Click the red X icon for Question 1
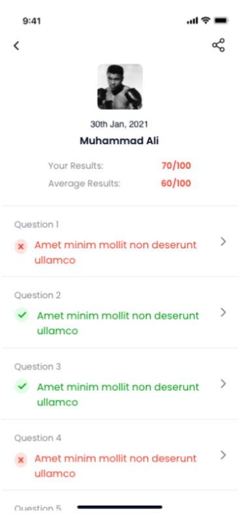Viewport: 245px width, 532px height. tap(21, 246)
